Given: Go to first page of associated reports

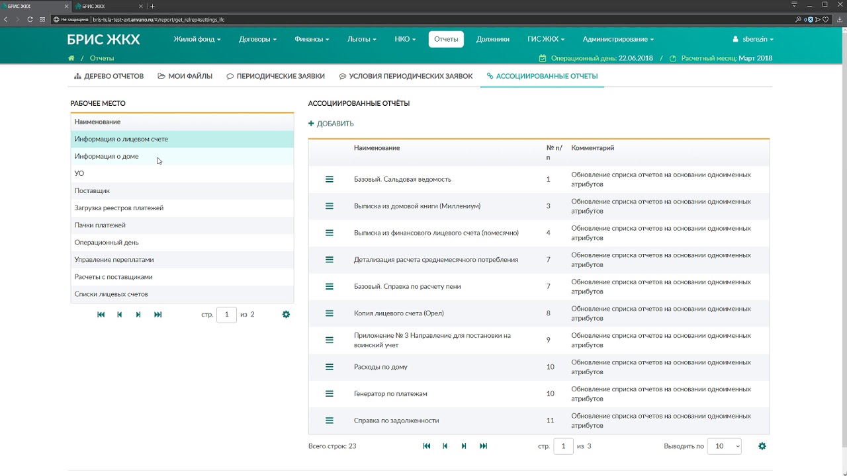Looking at the screenshot, I should click(427, 446).
